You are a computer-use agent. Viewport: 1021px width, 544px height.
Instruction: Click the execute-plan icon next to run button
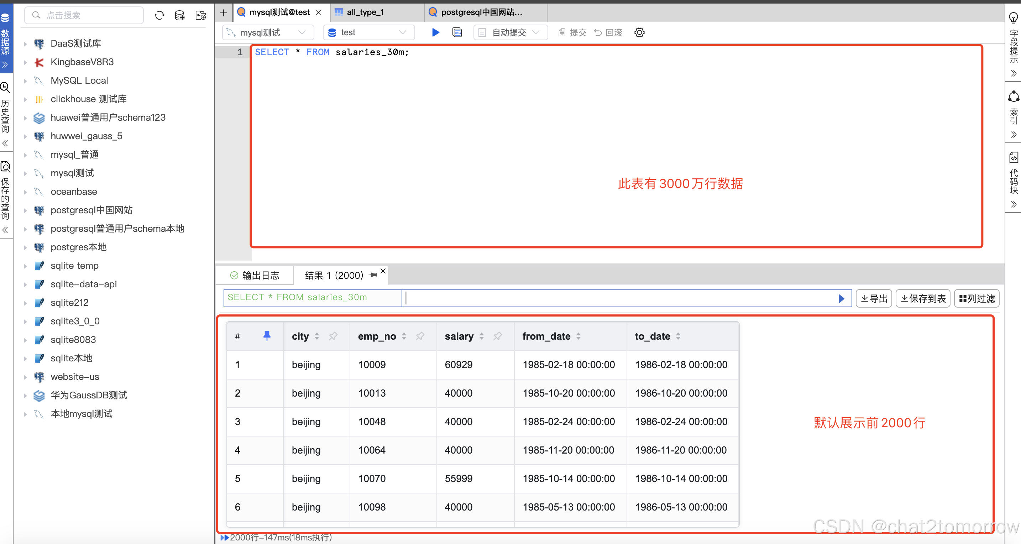(x=457, y=32)
